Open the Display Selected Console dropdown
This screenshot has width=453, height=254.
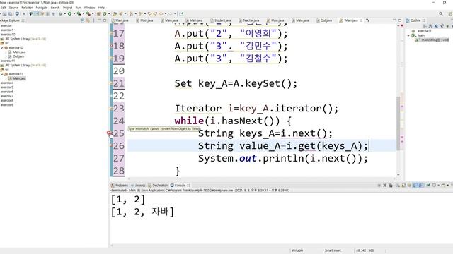[439, 185]
